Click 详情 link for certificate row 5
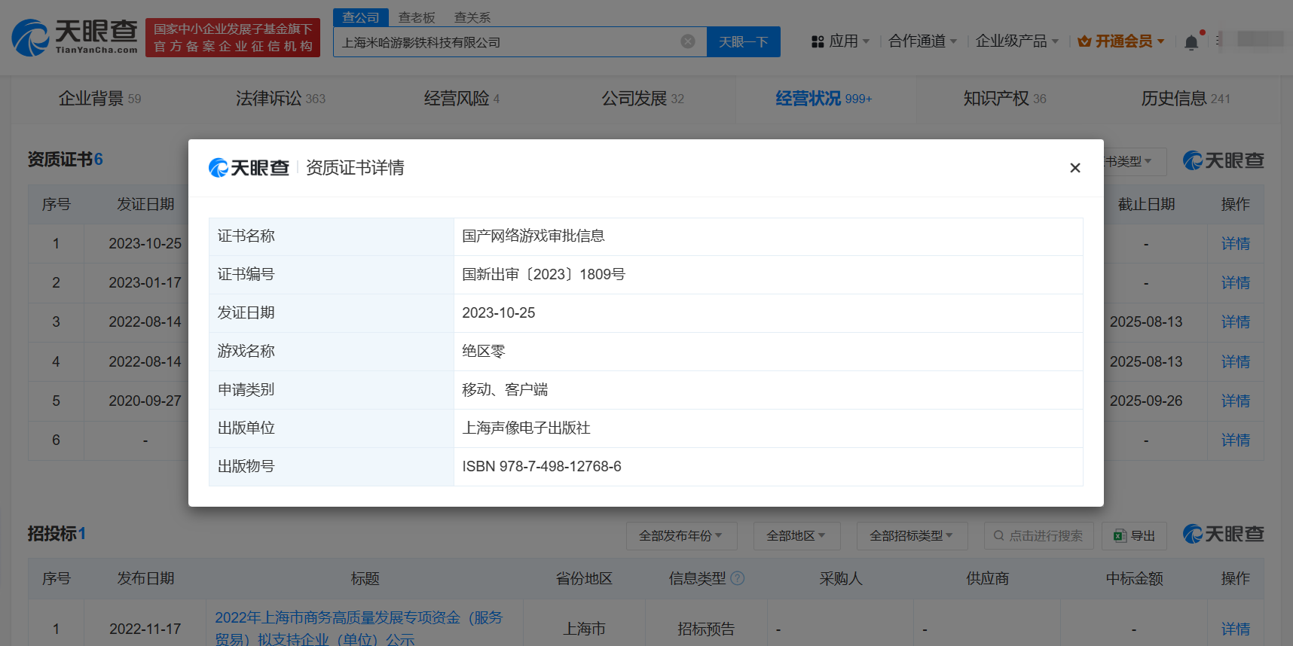1293x646 pixels. (x=1236, y=401)
